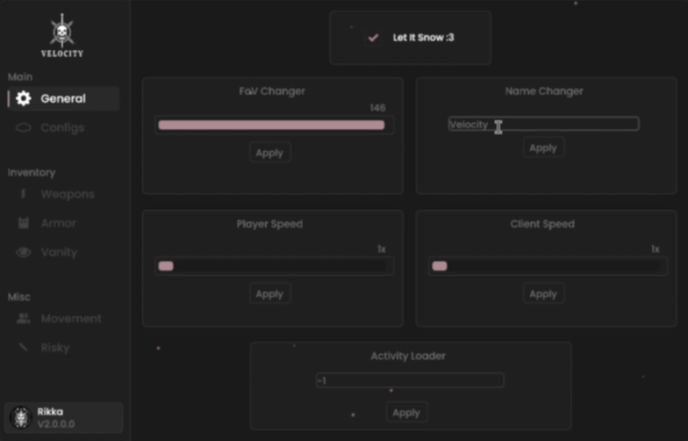
Task: Click the Weapons sidebar icon
Action: tap(24, 193)
